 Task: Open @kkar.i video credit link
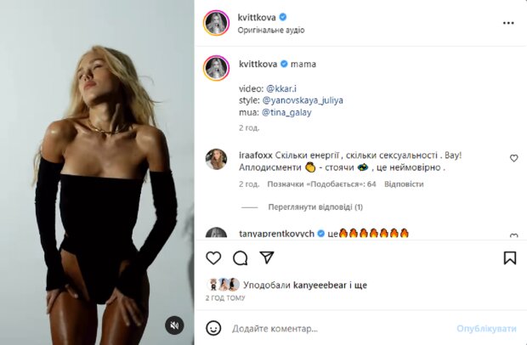(284, 88)
